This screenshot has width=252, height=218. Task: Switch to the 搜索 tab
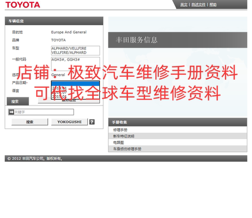pyautogui.click(x=18, y=101)
